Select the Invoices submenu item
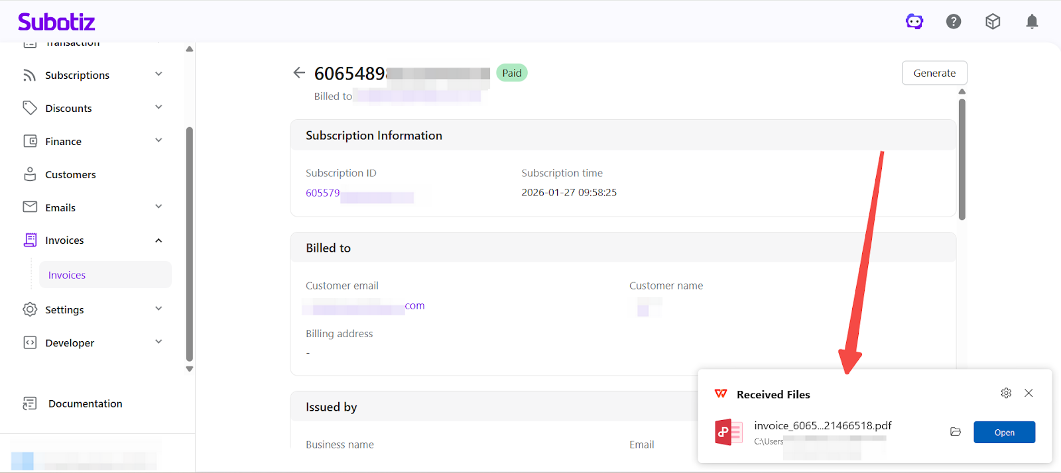Image resolution: width=1061 pixels, height=473 pixels. coord(67,275)
